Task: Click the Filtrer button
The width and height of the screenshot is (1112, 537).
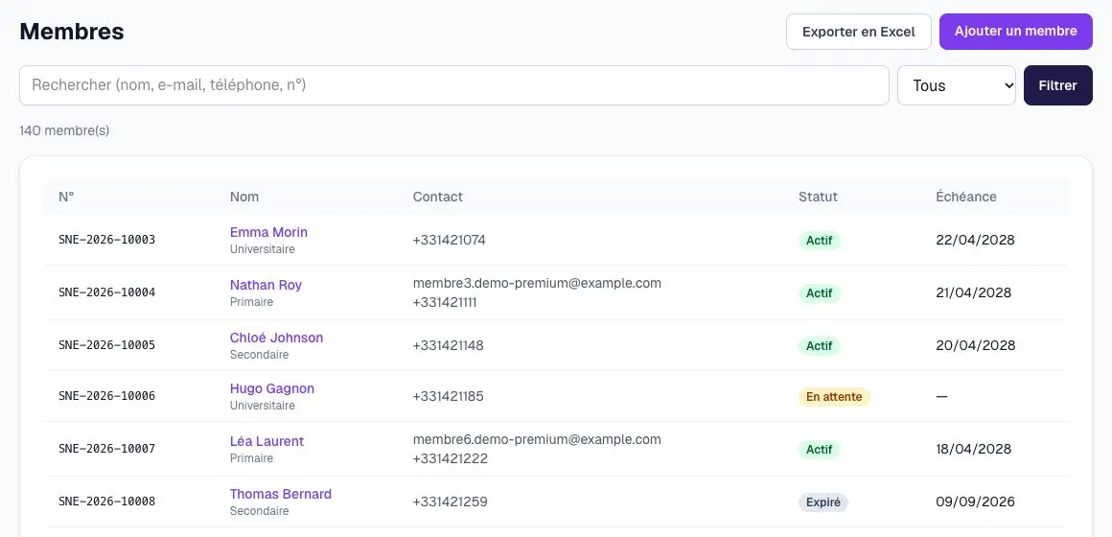Action: pos(1057,85)
